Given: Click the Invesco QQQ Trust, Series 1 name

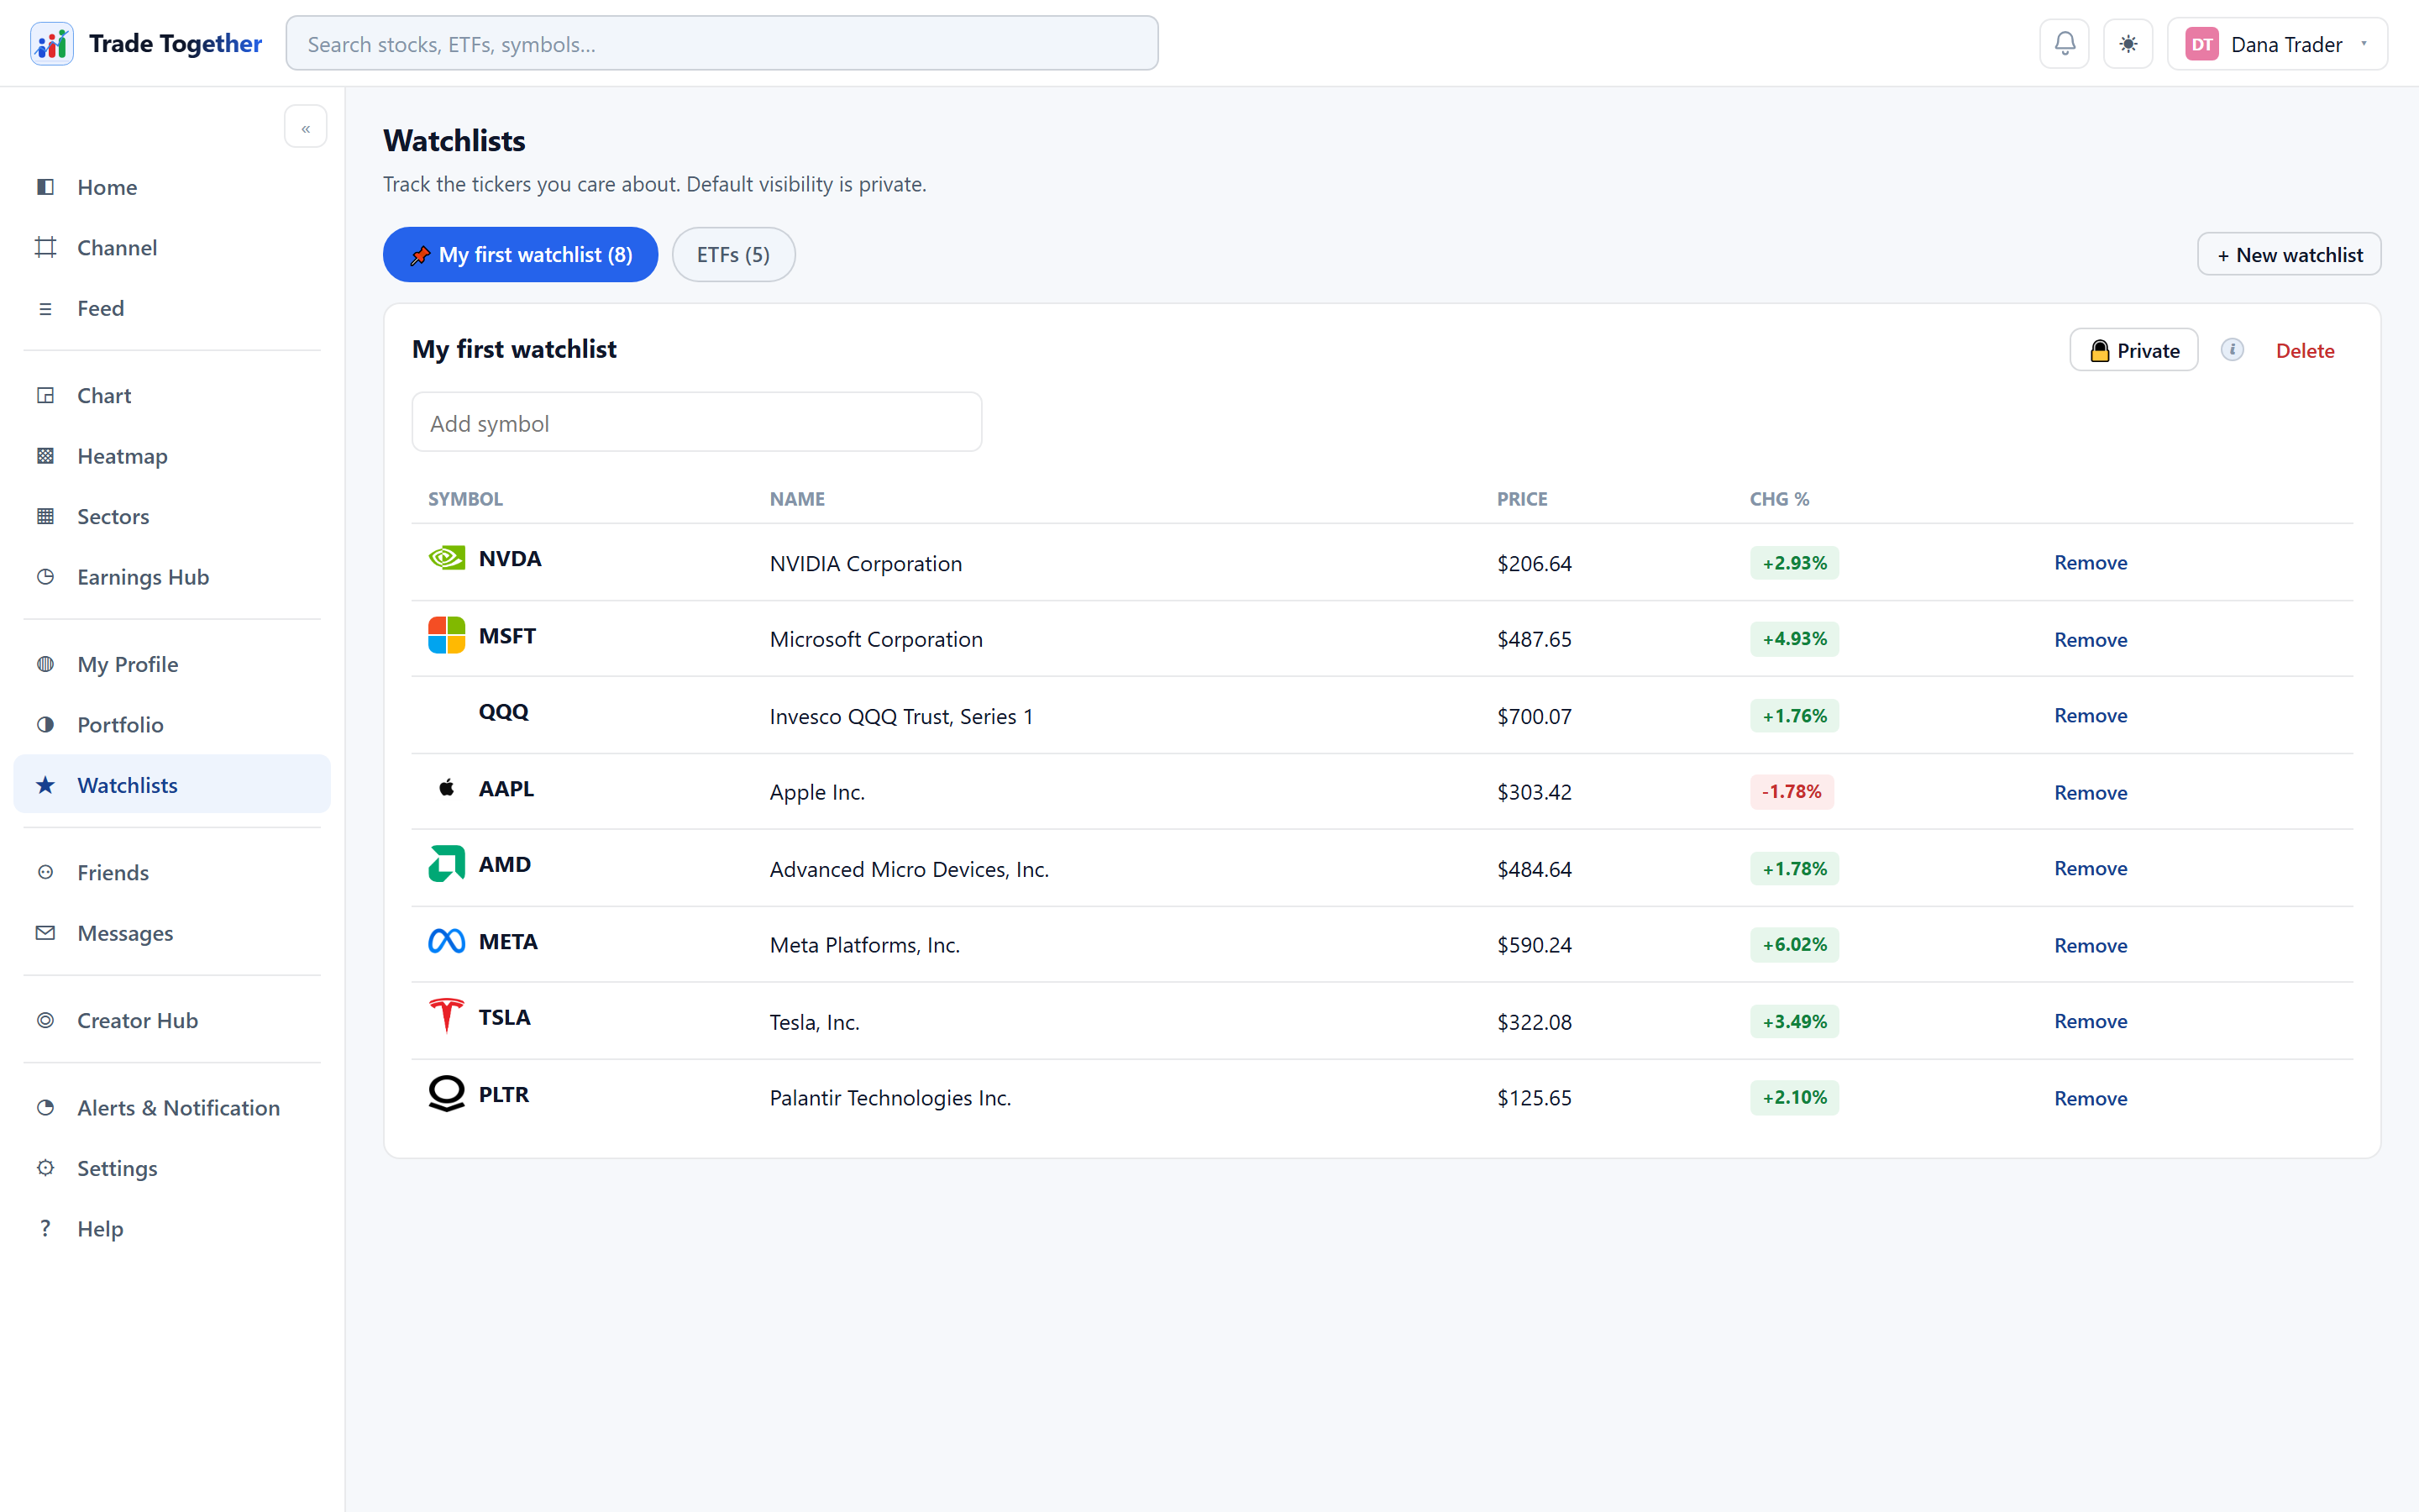Looking at the screenshot, I should 900,716.
